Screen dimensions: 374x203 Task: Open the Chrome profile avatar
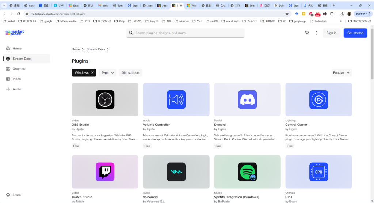[349, 14]
